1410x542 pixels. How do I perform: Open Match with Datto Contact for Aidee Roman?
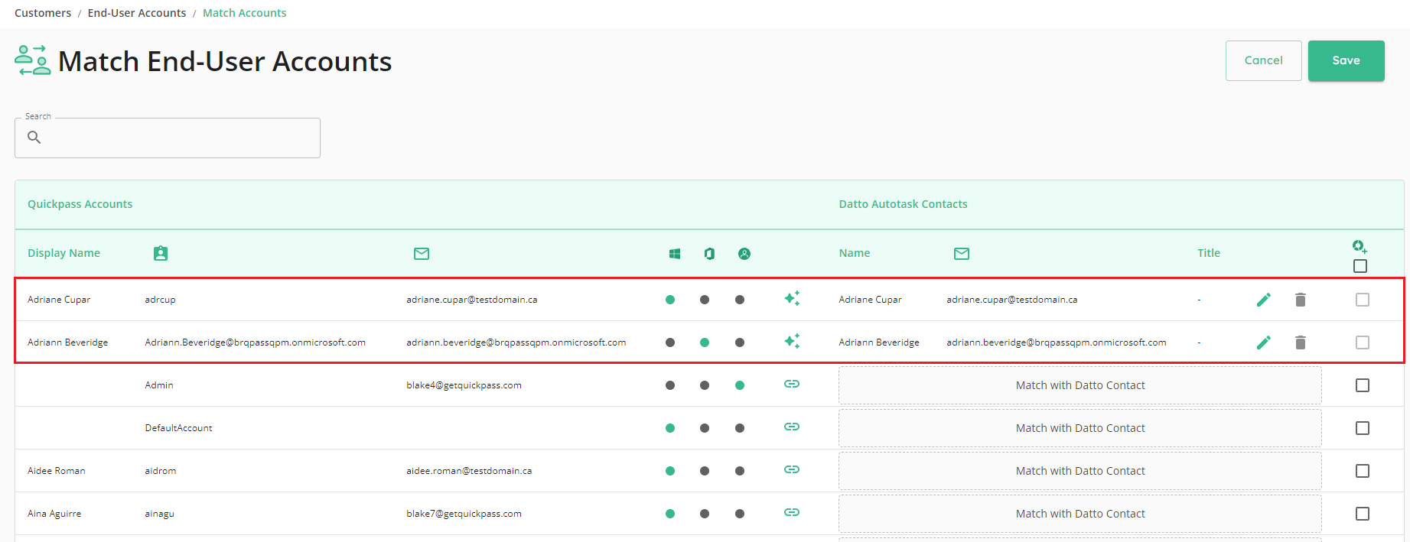point(1080,471)
